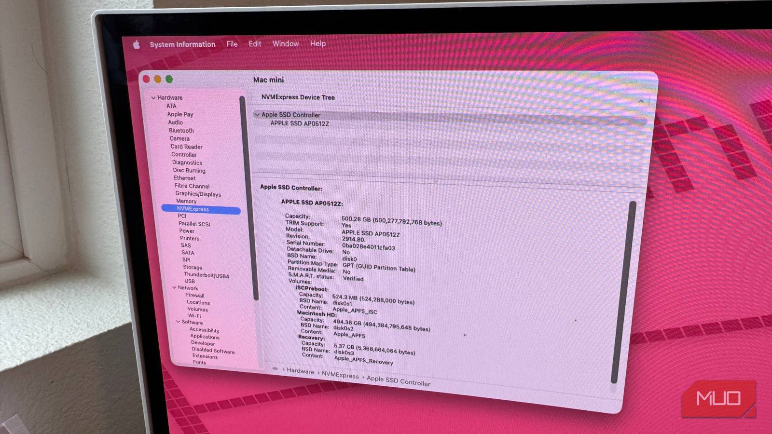Screen dimensions: 772x434
Task: Collapse the Software section in sidebar
Action: pos(178,322)
